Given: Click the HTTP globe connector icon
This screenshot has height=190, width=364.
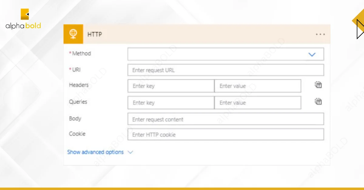Looking at the screenshot, I should tap(73, 34).
